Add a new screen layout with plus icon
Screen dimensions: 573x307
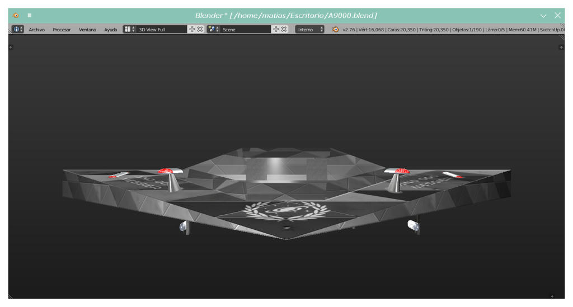(192, 29)
